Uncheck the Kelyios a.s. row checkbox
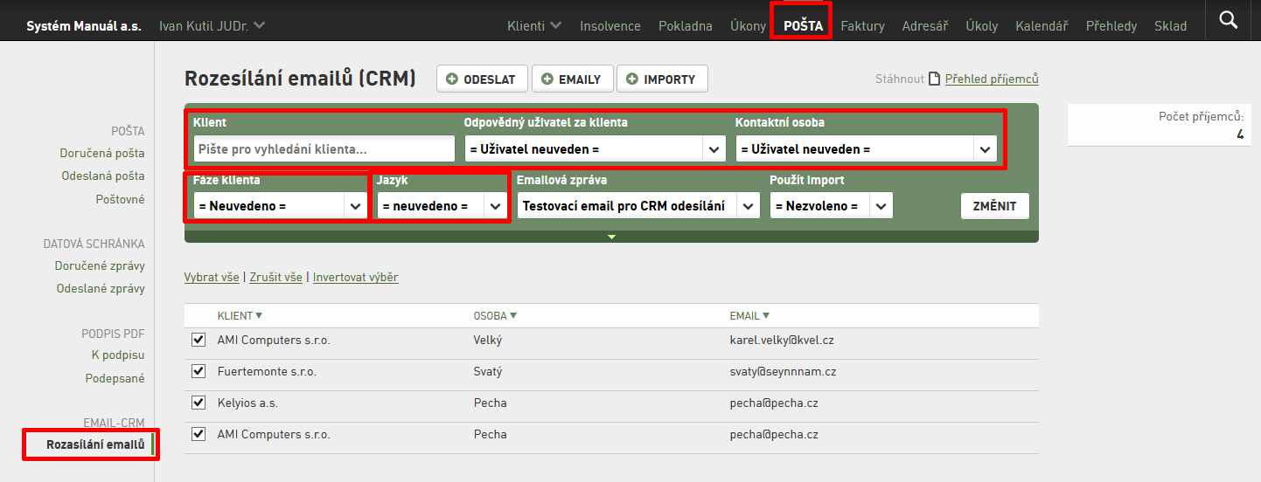Screen dimensions: 1261x482 199,403
